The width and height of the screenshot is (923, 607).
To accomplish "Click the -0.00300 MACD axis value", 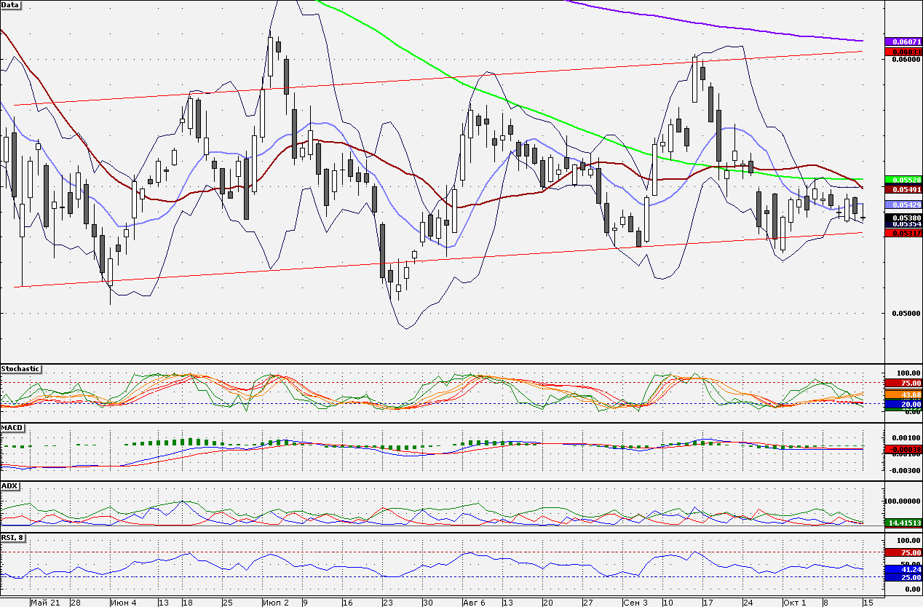I will click(906, 470).
